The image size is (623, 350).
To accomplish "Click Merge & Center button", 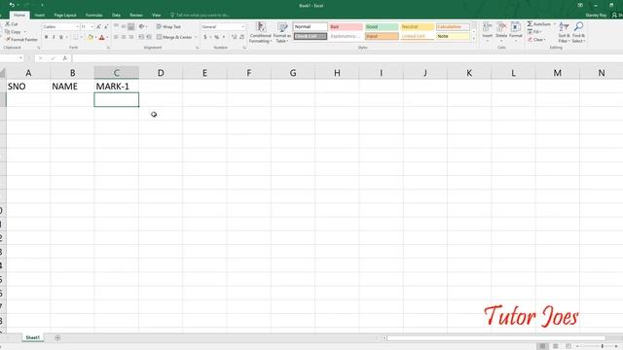I will pos(174,37).
